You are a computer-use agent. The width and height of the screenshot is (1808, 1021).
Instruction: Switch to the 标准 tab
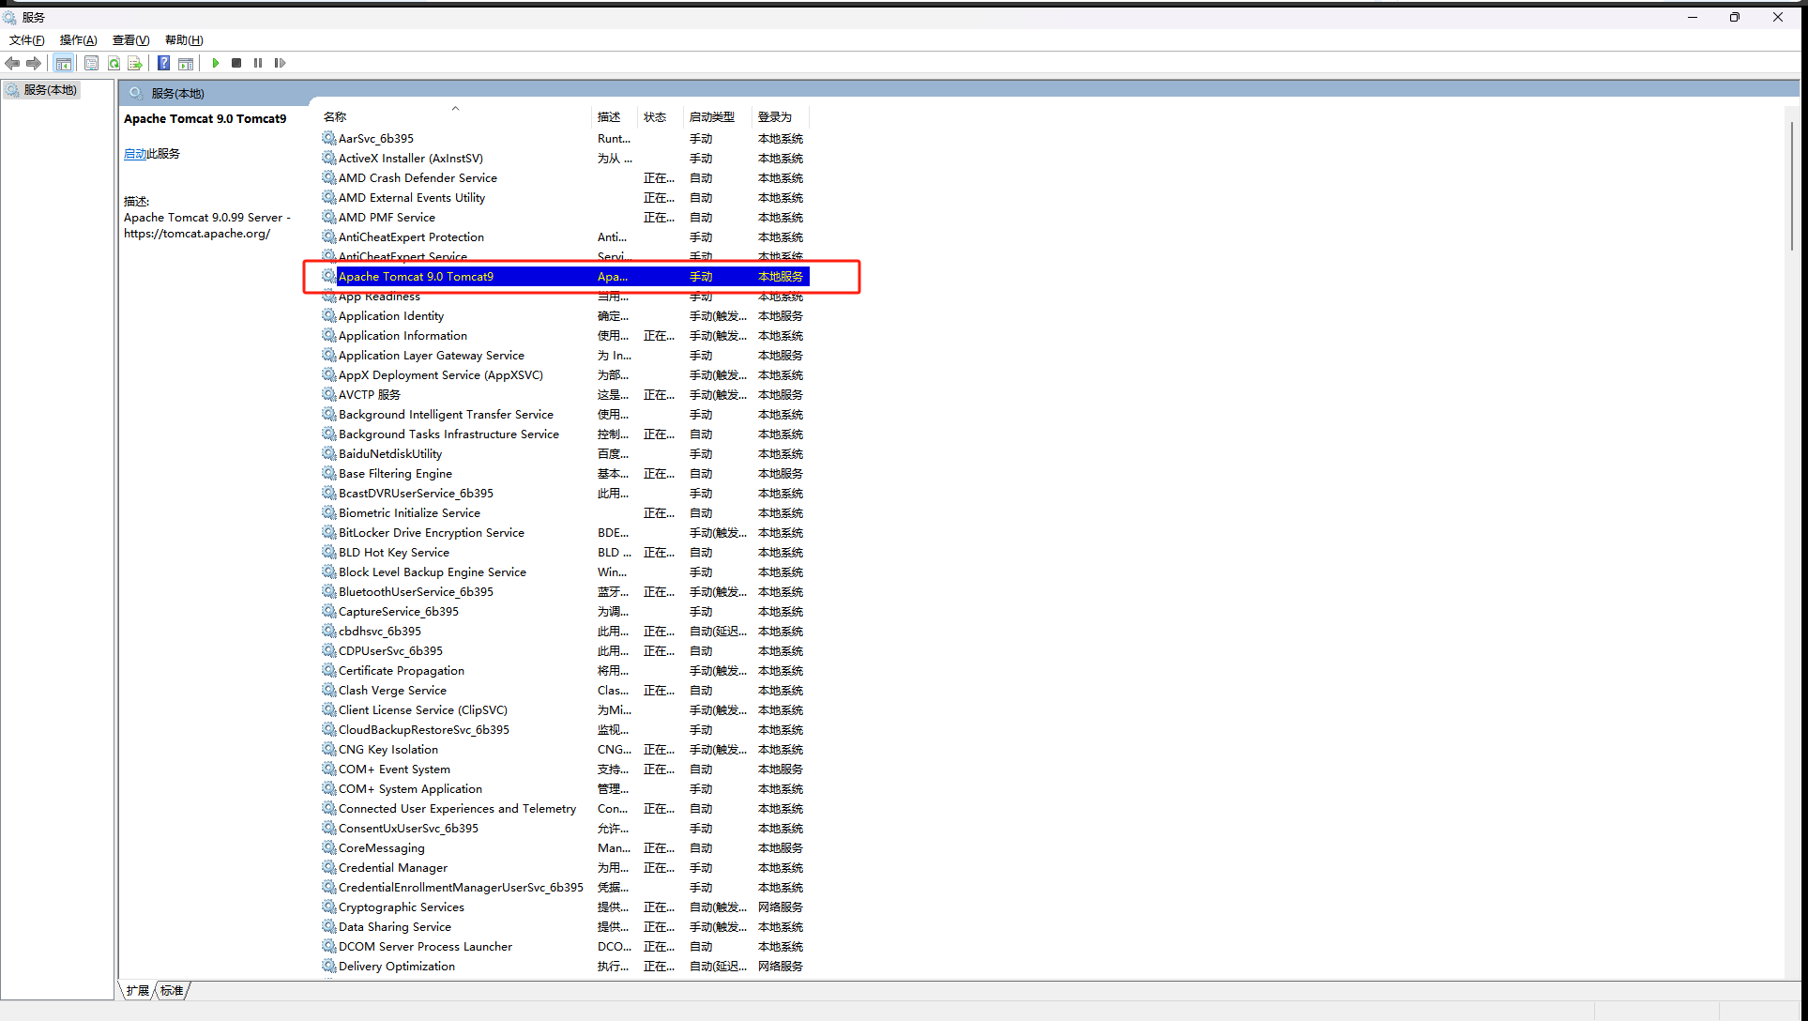coord(173,991)
